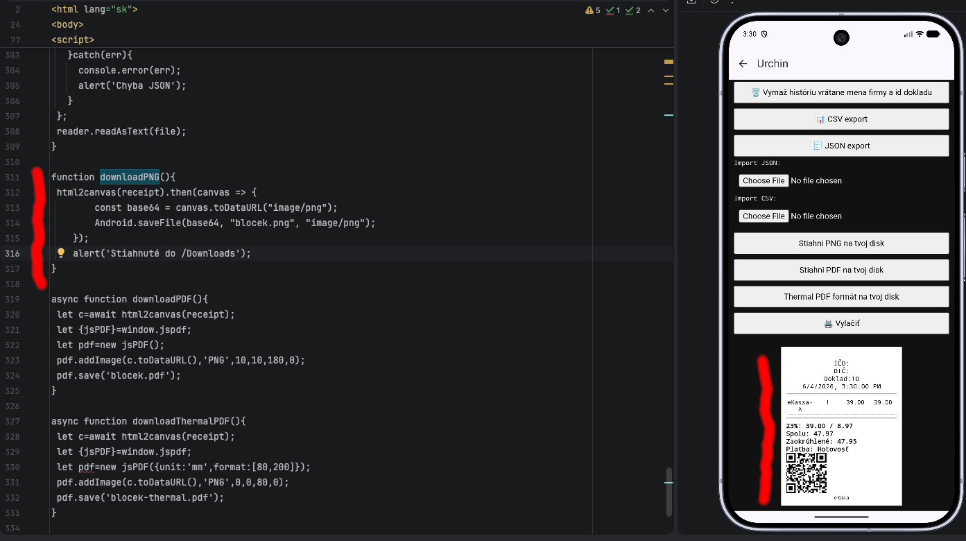Tap the Wi-Fi icon in phone status bar
966x541 pixels.
(920, 34)
